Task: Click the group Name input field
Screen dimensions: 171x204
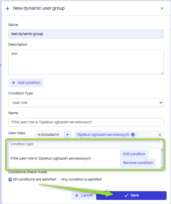Action: [86, 34]
